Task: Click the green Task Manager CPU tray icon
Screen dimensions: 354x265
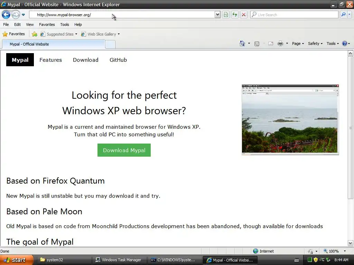Action: (310, 260)
